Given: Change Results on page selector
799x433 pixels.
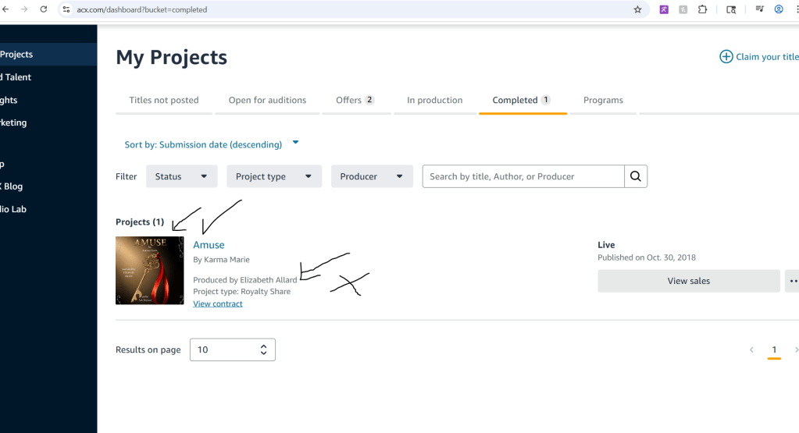Looking at the screenshot, I should click(232, 350).
